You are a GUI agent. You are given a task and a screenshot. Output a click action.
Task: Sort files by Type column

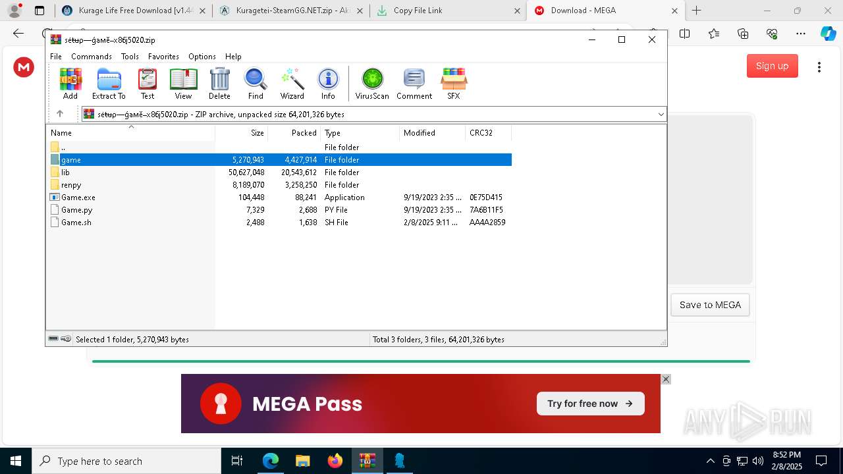coord(360,133)
